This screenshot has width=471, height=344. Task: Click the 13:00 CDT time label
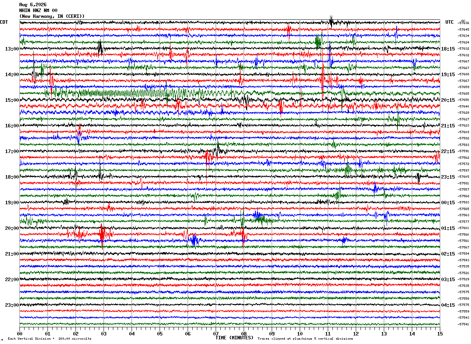click(x=12, y=49)
